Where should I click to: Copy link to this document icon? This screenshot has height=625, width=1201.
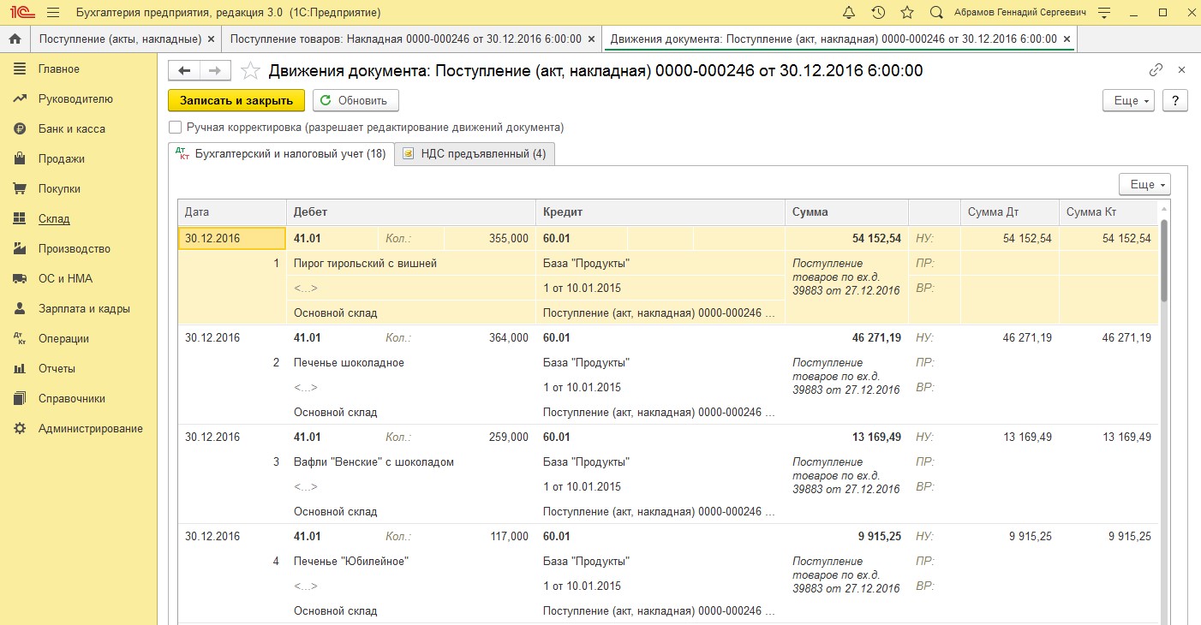[x=1156, y=70]
